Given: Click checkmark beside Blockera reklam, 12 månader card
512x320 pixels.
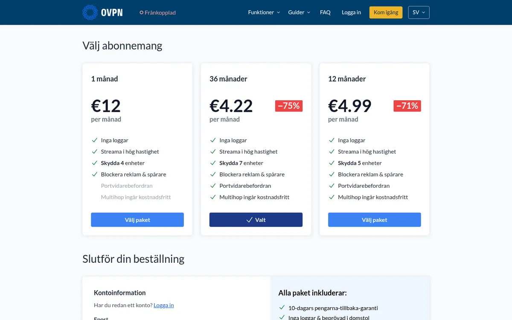Looking at the screenshot, I should point(332,174).
